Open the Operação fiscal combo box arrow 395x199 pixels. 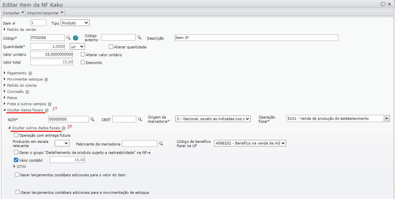386,119
